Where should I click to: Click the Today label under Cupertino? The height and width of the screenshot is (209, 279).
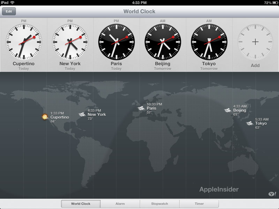24,69
